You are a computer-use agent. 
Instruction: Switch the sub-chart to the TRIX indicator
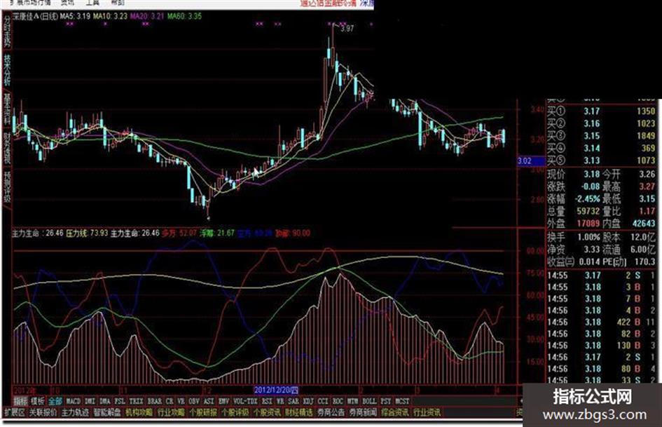[x=136, y=401]
